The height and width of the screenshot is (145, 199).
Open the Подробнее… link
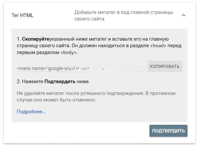(x=31, y=112)
